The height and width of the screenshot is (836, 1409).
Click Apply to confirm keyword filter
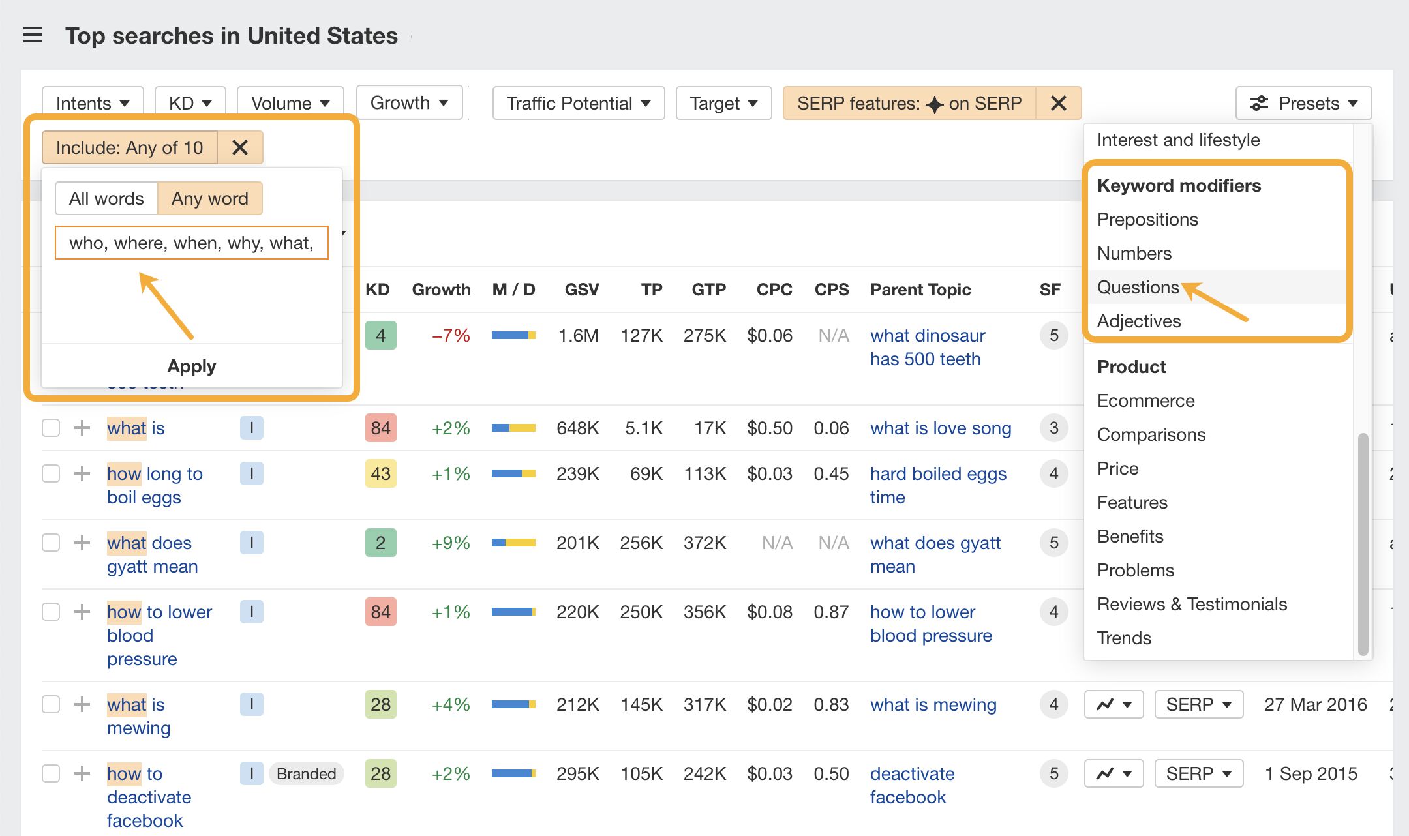192,365
